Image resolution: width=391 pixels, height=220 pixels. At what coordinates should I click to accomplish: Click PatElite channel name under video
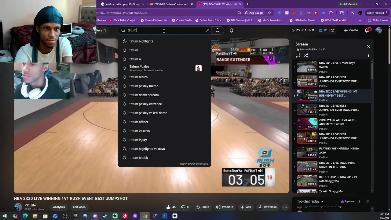[30, 205]
